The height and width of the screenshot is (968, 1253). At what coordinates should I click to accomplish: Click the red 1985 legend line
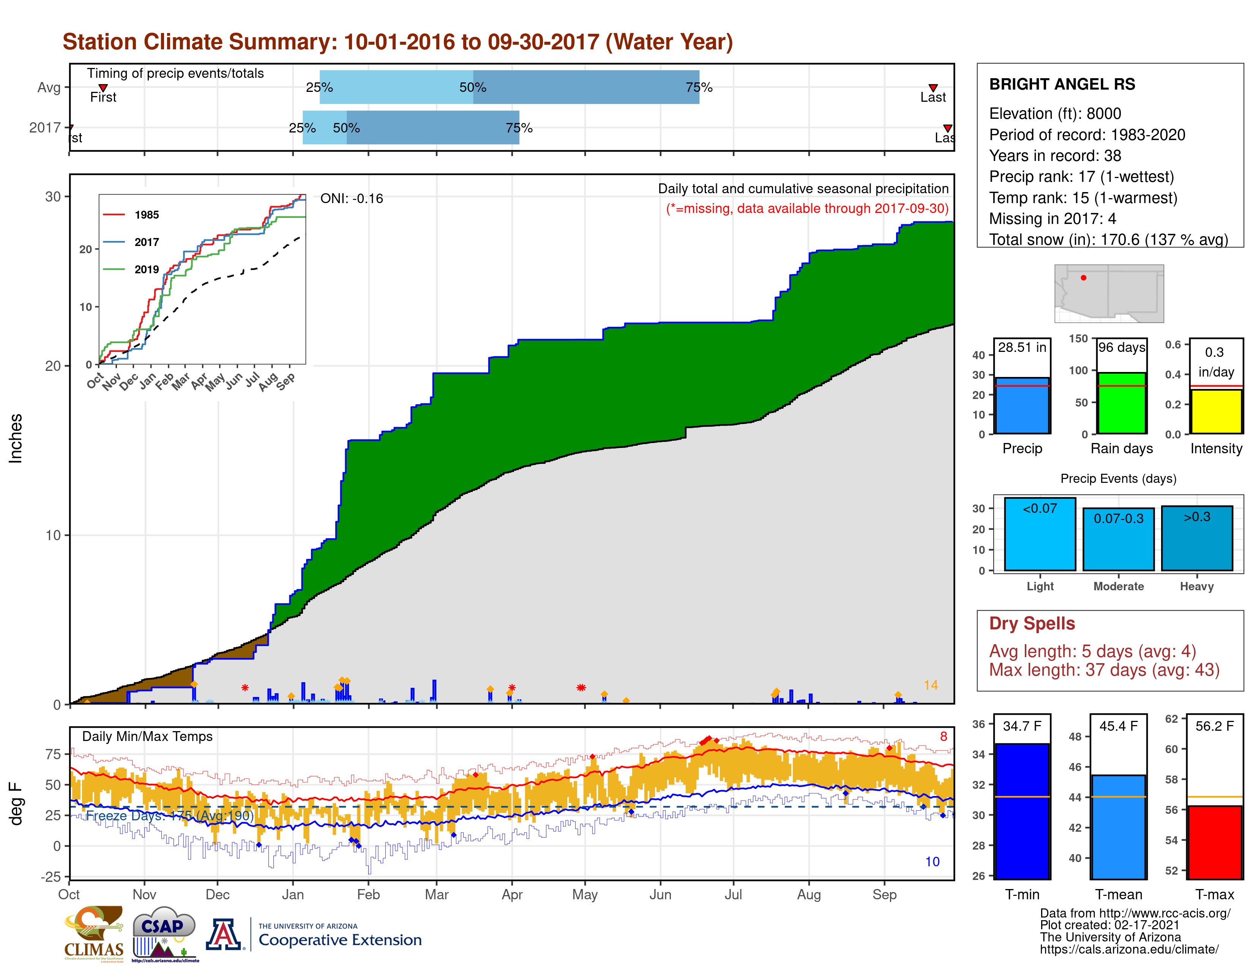coord(114,215)
